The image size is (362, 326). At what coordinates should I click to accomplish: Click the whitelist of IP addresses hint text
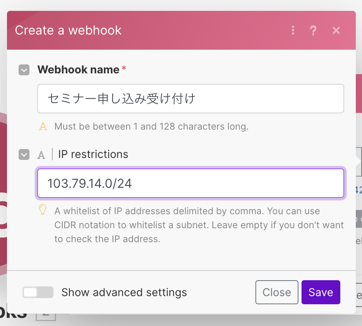[199, 225]
